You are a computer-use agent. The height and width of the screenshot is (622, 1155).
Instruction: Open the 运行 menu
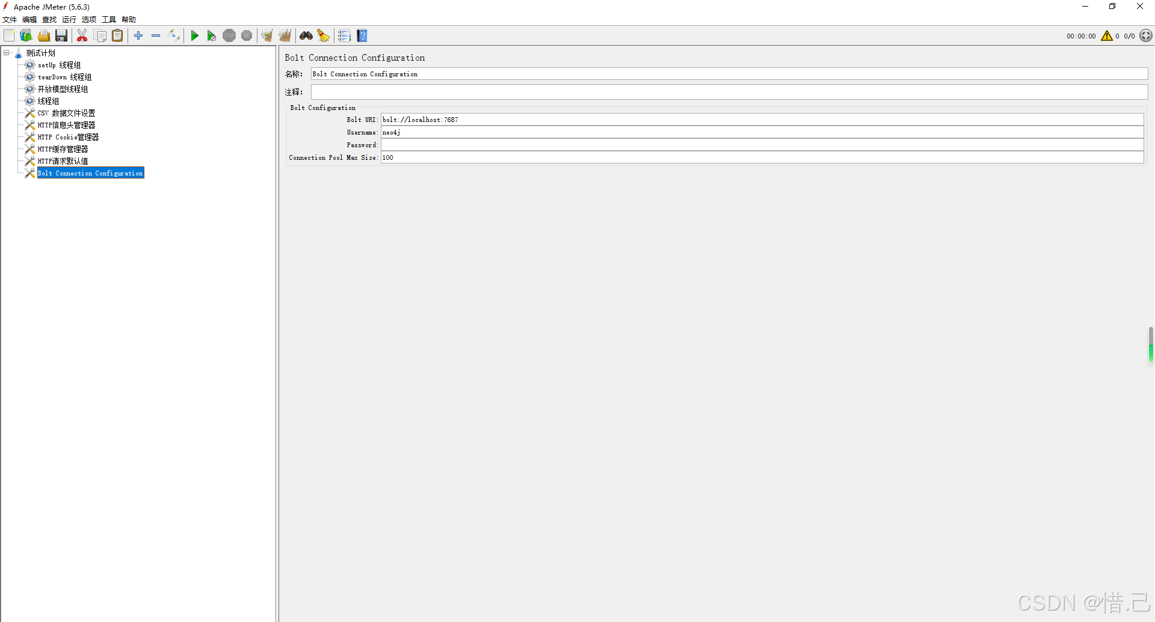click(69, 20)
